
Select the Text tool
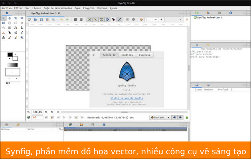coord(4,37)
